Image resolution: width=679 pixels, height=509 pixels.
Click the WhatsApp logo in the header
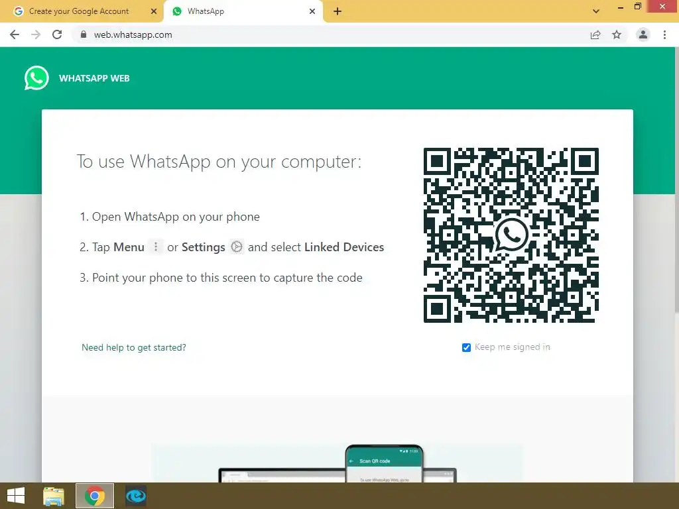click(36, 78)
